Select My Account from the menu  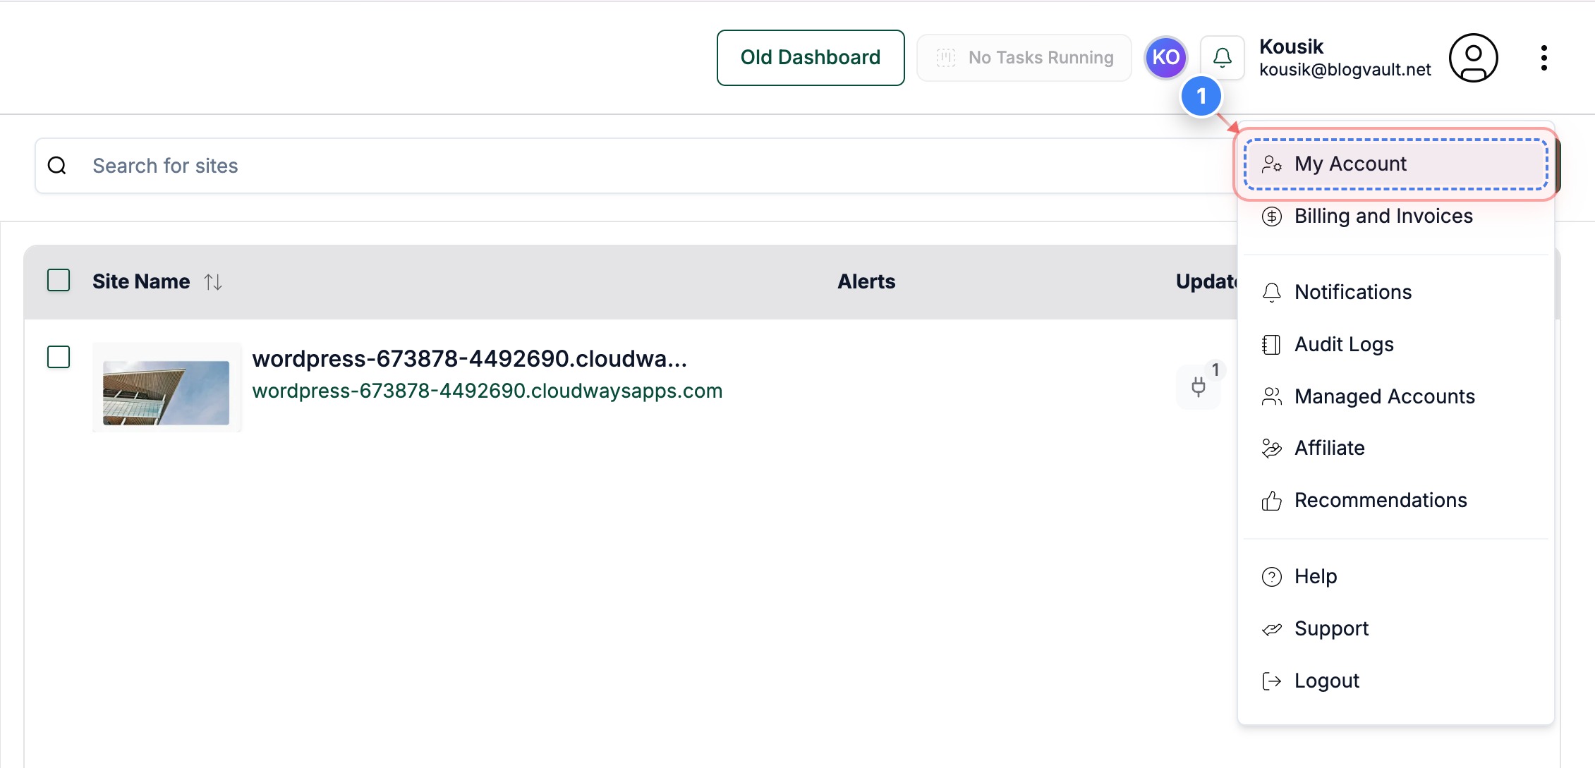click(x=1350, y=164)
